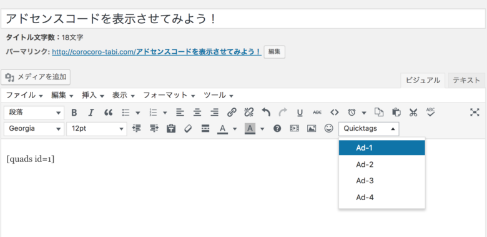Image resolution: width=487 pixels, height=237 pixels.
Task: Apply the background color A button
Action: [x=250, y=128]
